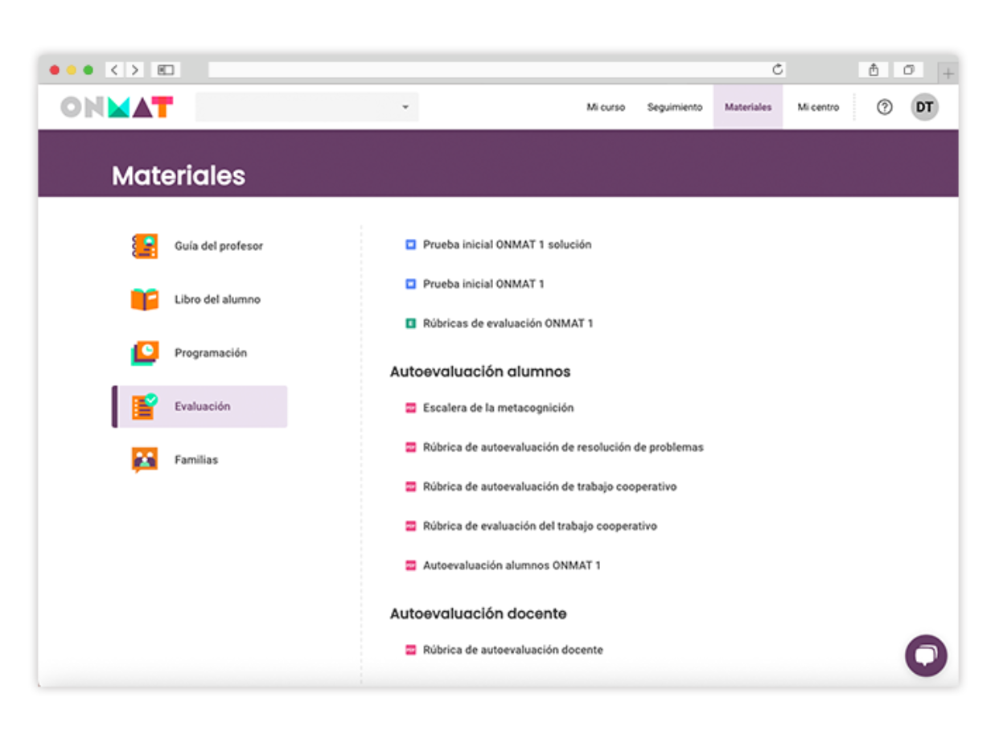Click the Libro del alumno book icon
The image size is (991, 743).
145,299
